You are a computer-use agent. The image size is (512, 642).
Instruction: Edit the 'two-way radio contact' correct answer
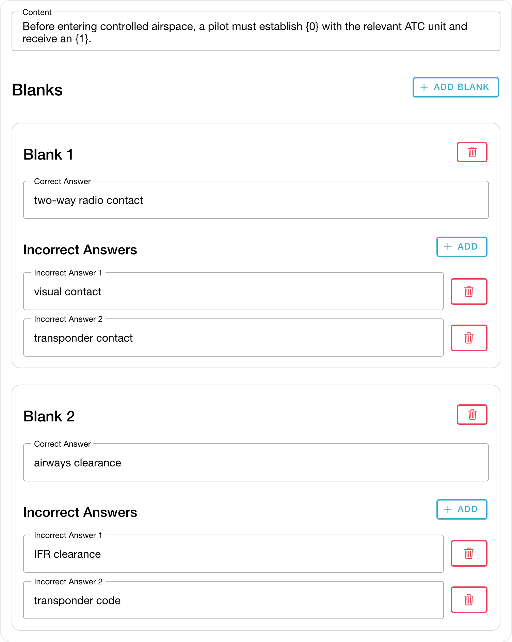(256, 200)
